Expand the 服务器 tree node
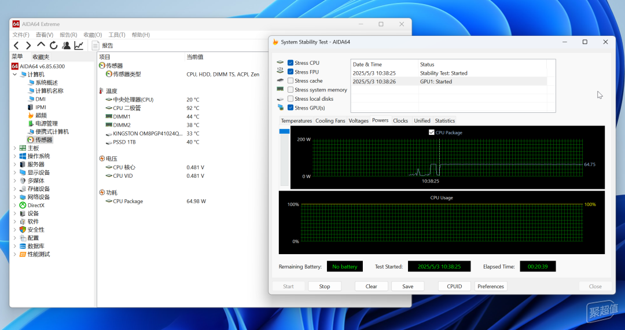The height and width of the screenshot is (330, 625). click(14, 164)
